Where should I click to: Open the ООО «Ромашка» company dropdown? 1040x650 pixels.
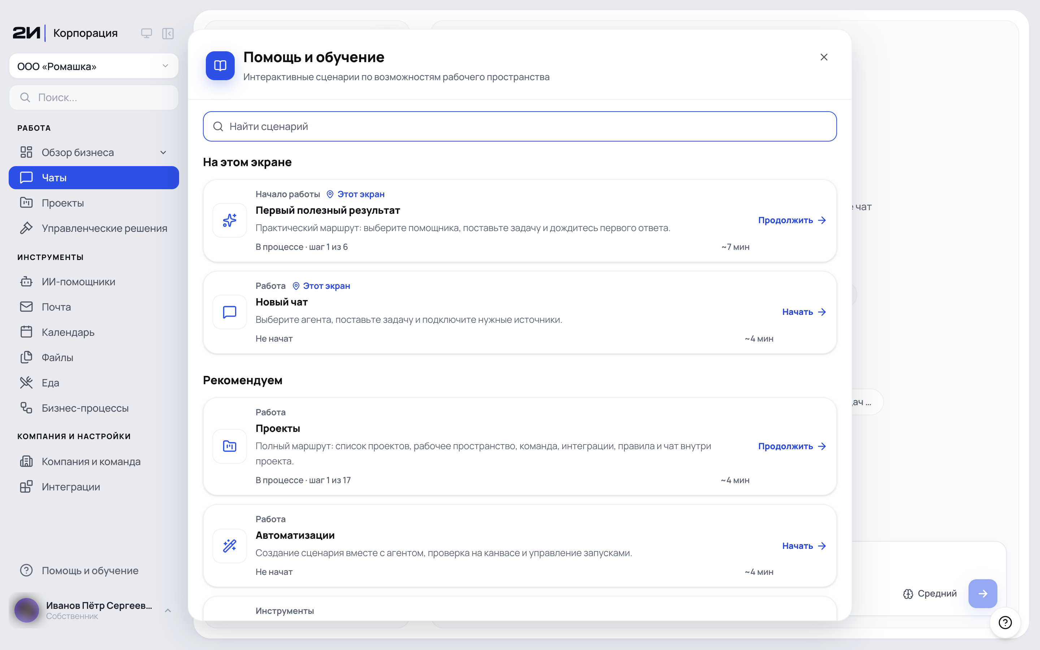(x=94, y=66)
